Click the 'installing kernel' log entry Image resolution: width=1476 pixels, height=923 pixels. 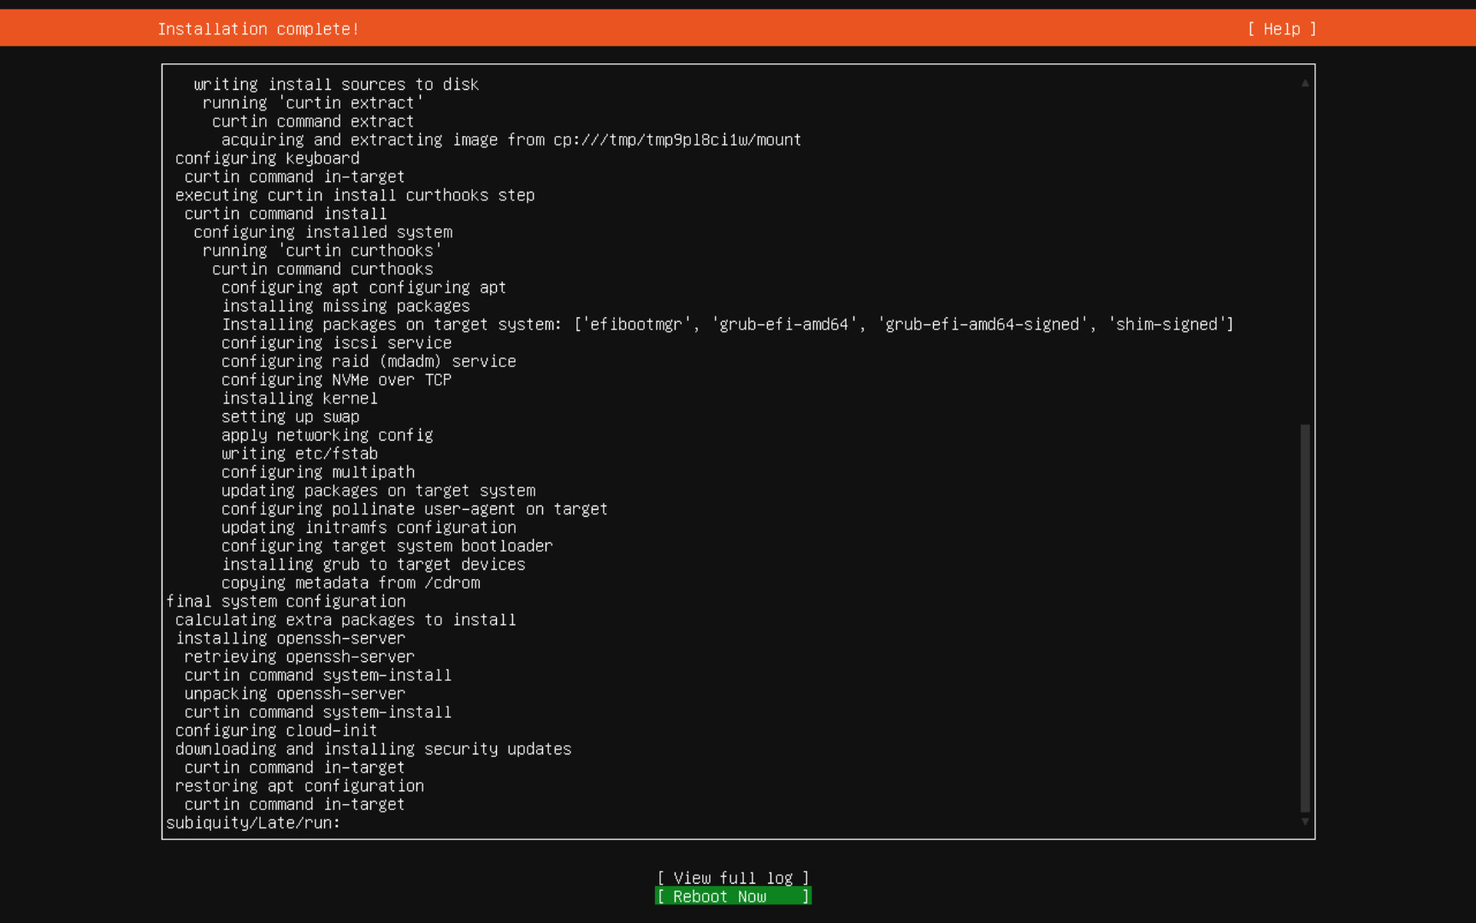click(x=299, y=398)
